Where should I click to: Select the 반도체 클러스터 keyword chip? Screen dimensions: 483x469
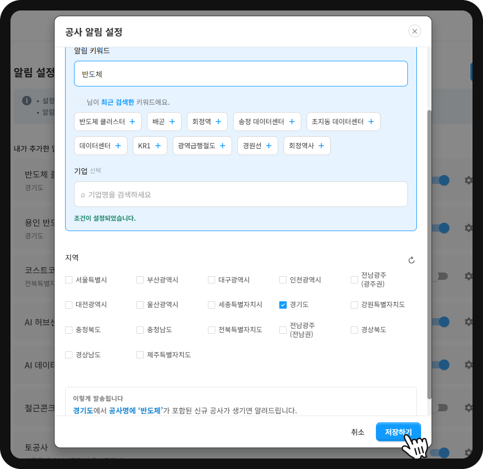pyautogui.click(x=108, y=122)
